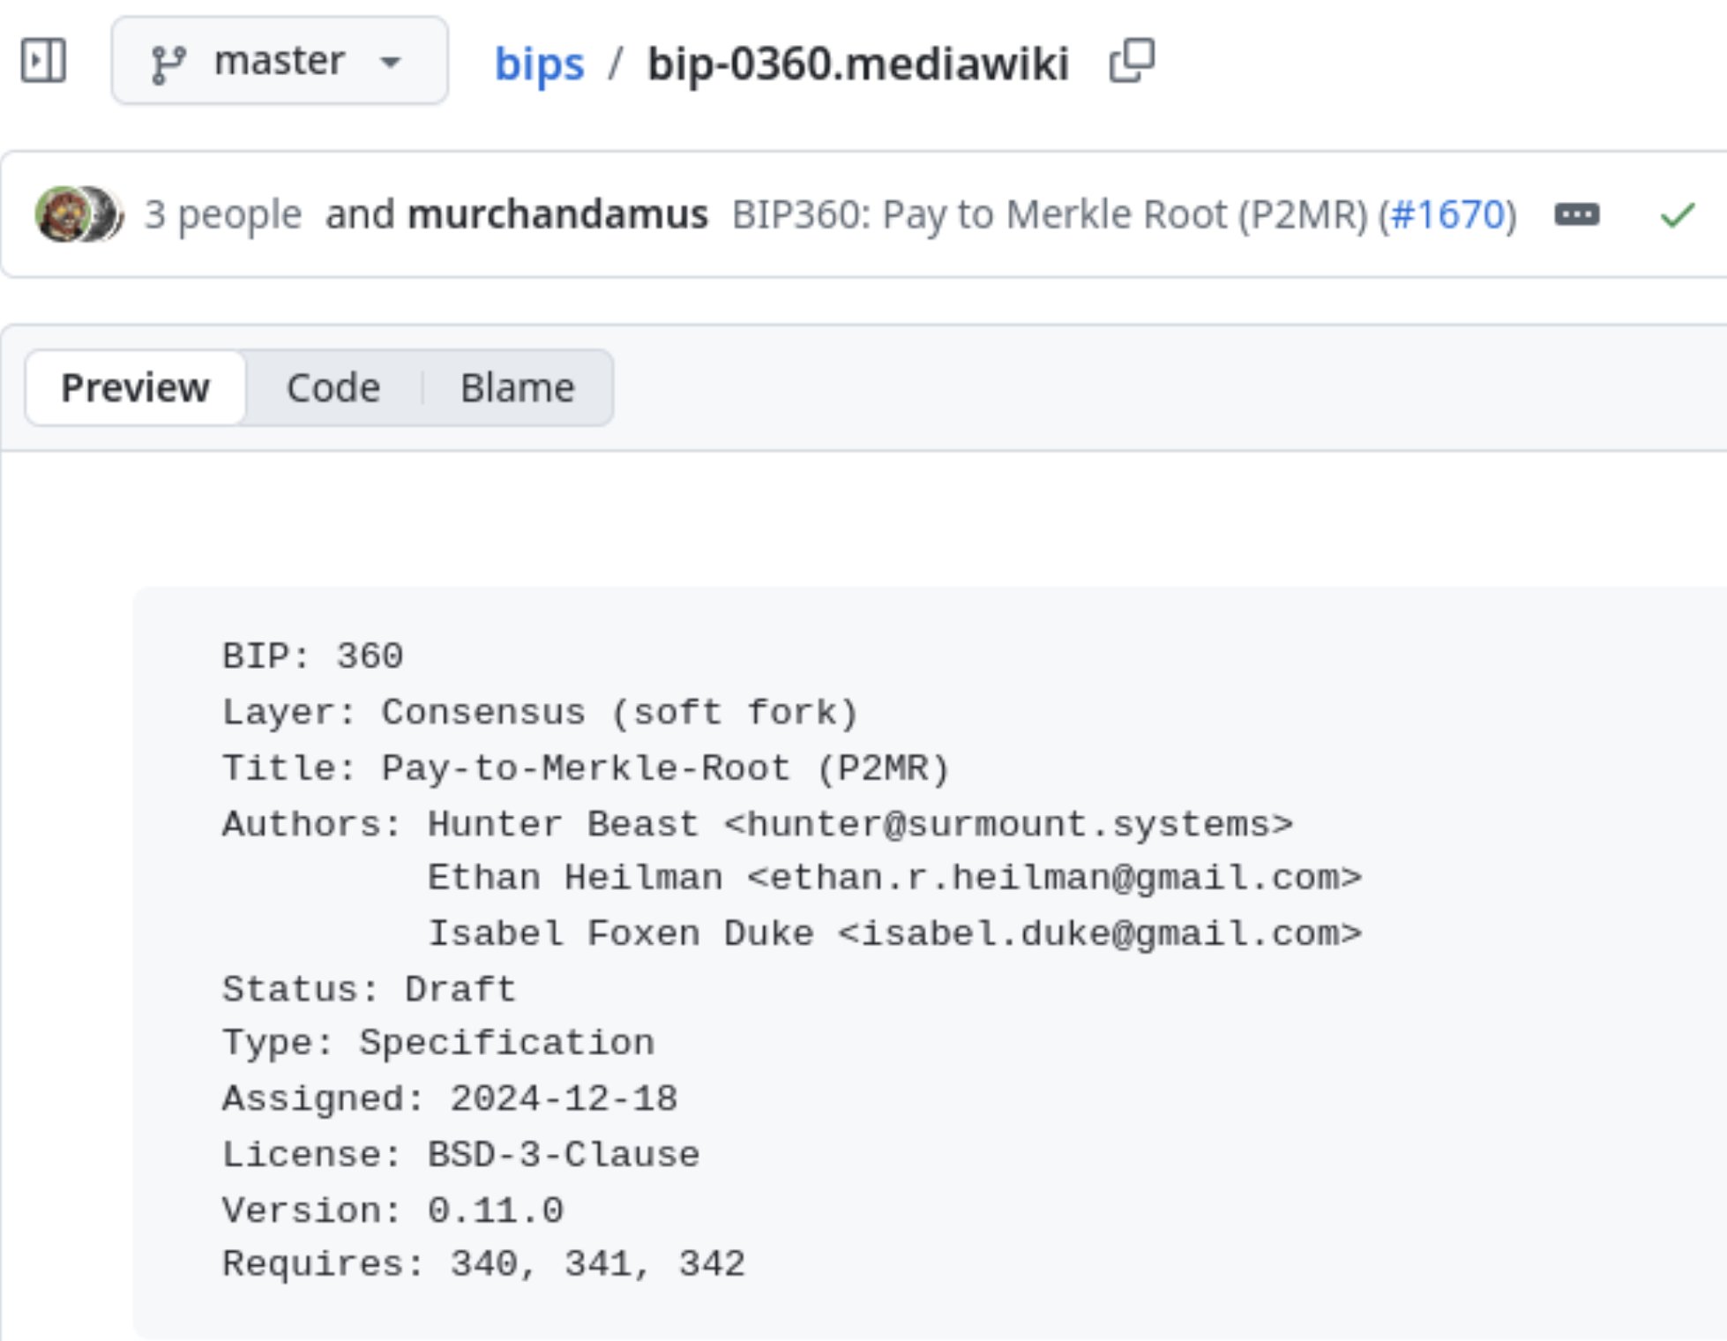
Task: Switch to the Preview tab
Action: tap(135, 387)
